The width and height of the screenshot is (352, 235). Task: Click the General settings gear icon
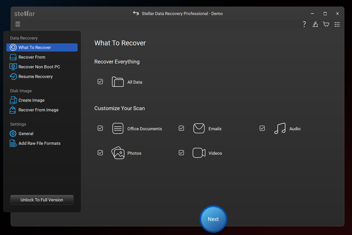pos(13,134)
